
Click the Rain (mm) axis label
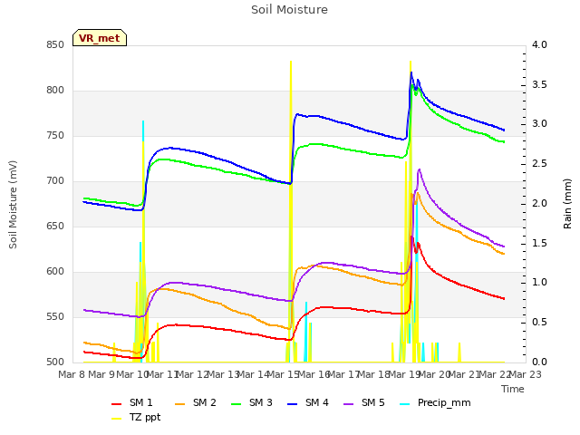567,204
